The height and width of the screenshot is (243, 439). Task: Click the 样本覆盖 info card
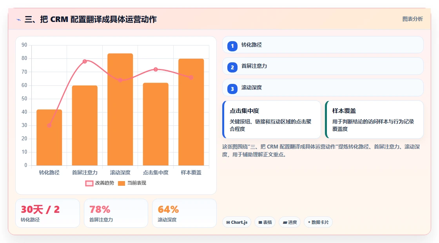(374, 120)
